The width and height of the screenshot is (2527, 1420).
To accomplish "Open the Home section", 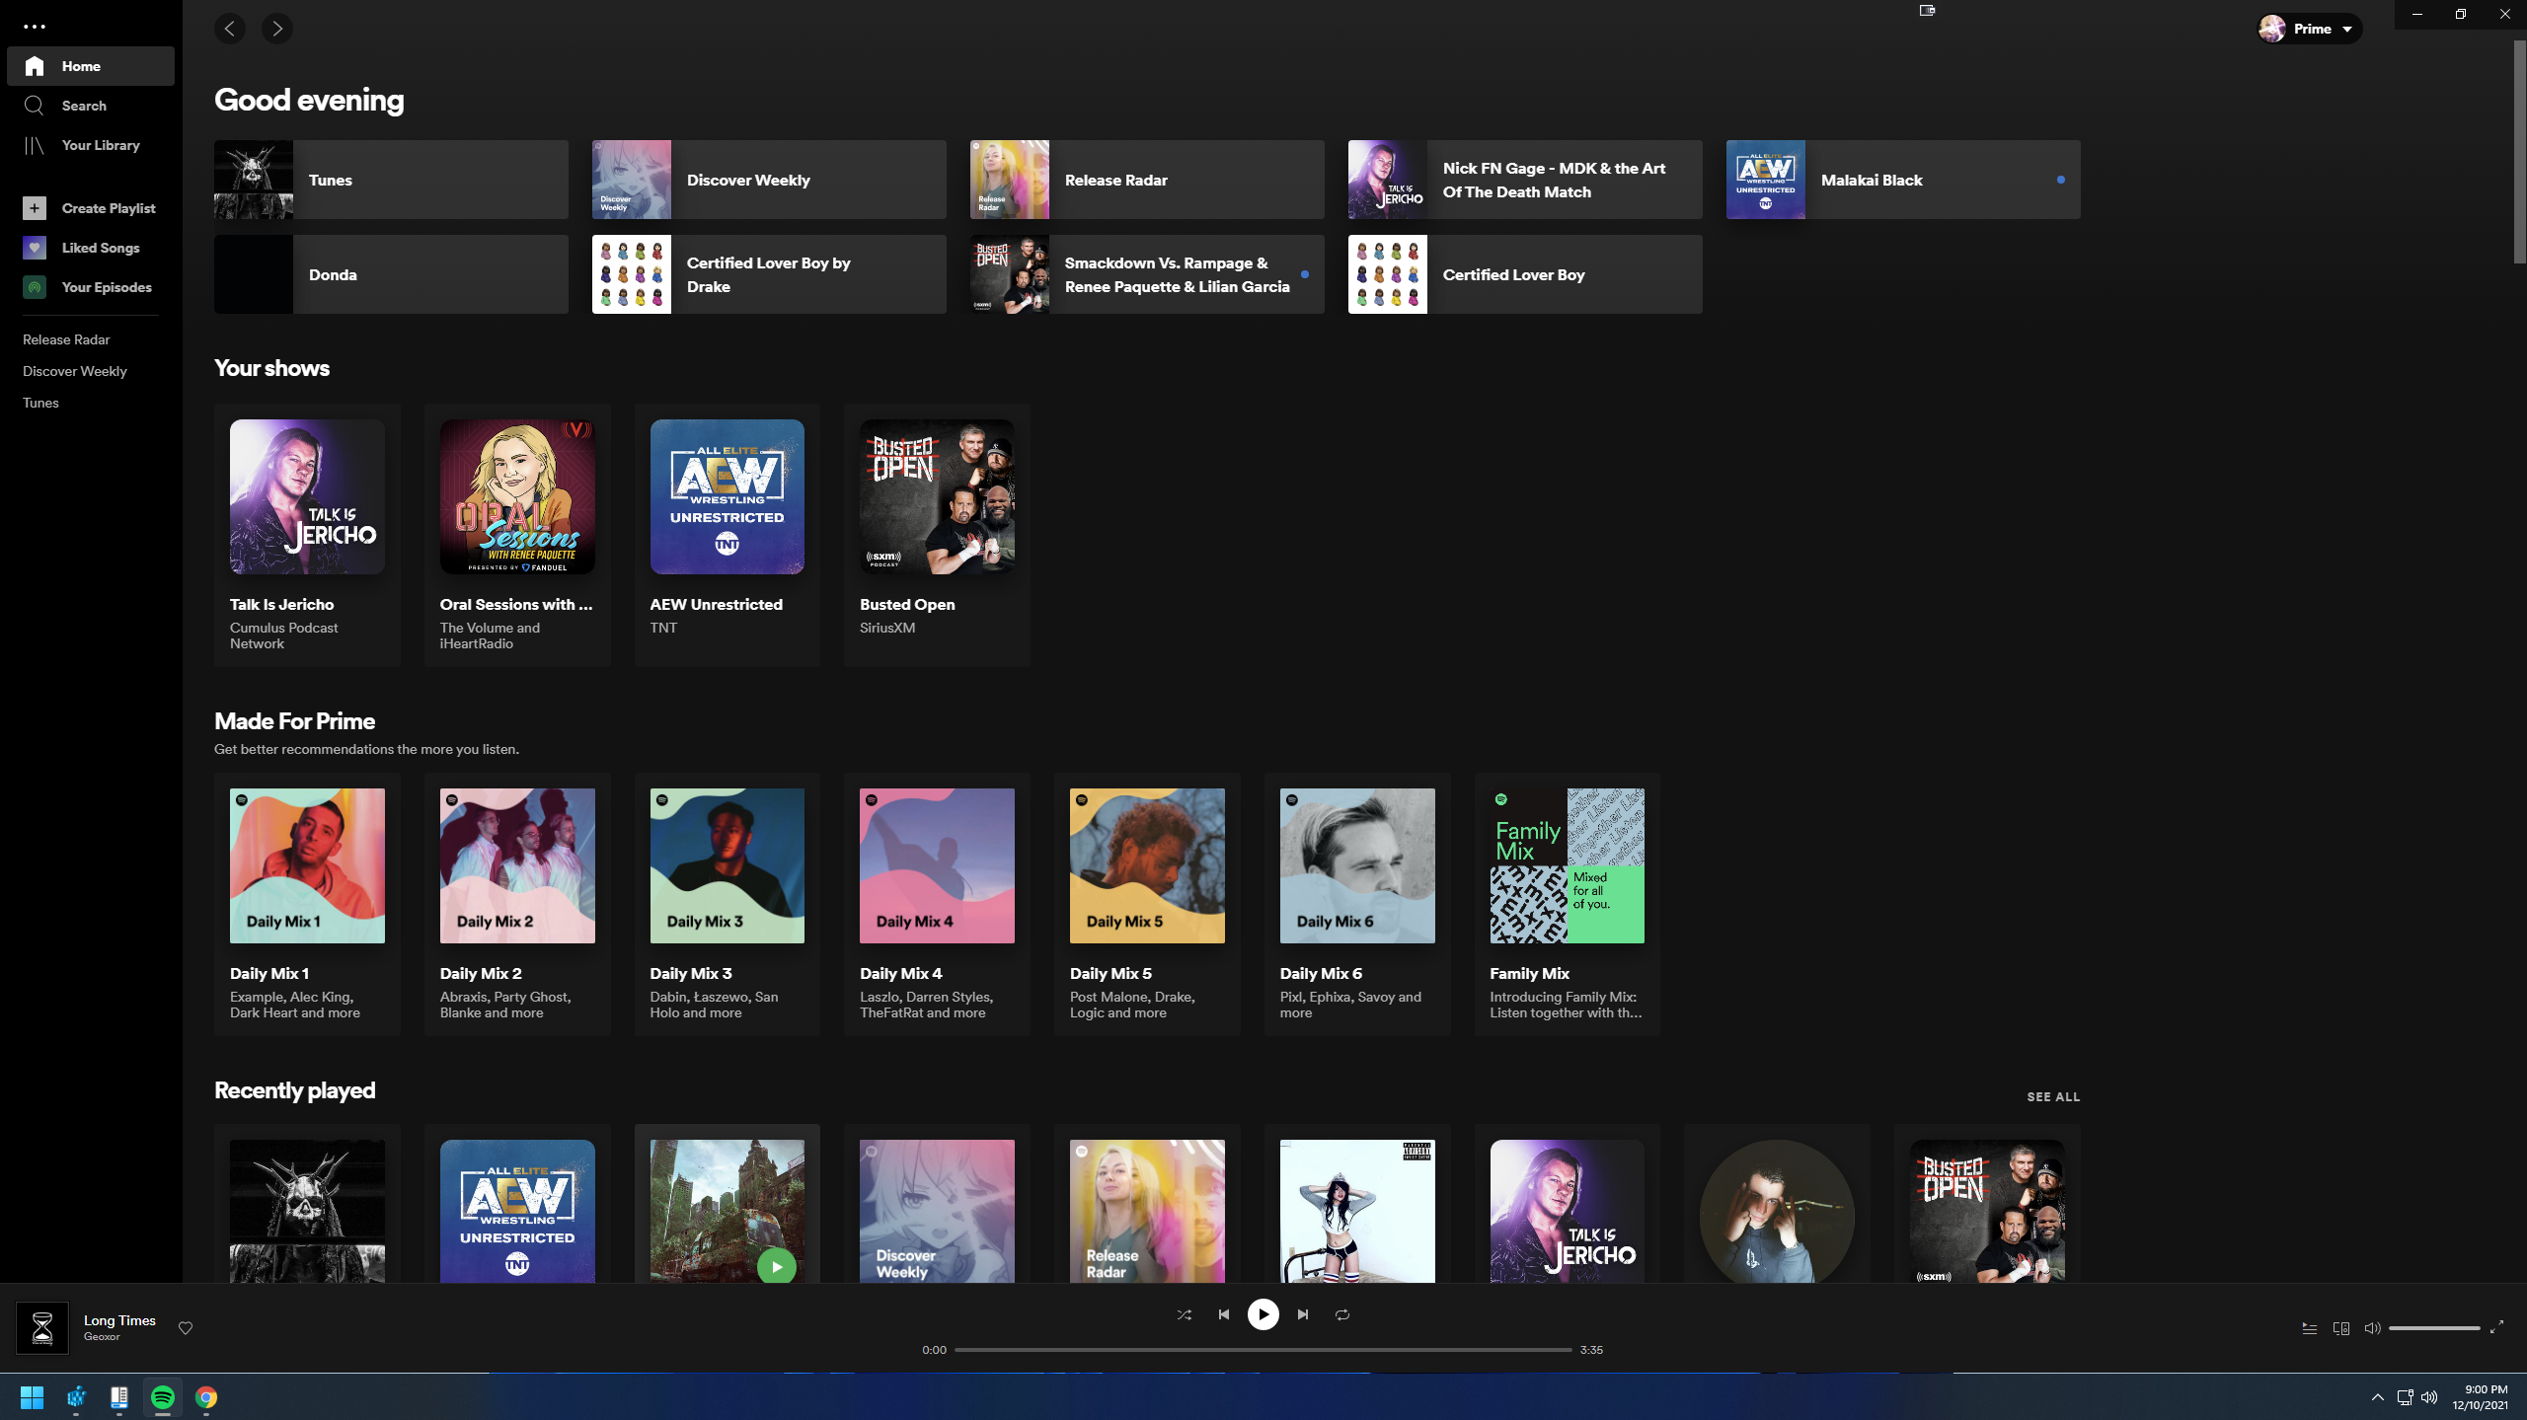I will tap(91, 66).
